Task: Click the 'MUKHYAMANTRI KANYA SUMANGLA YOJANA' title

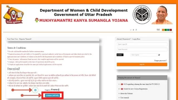Action: click(83, 20)
